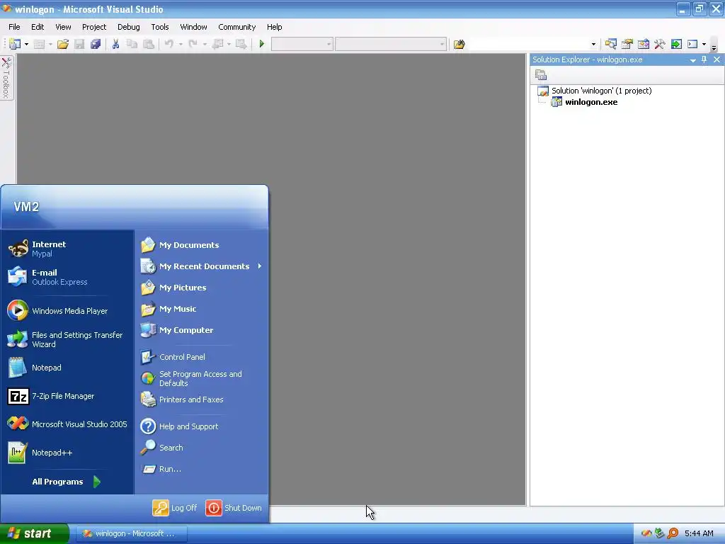725x544 pixels.
Task: Click the Log Off button
Action: coord(175,508)
